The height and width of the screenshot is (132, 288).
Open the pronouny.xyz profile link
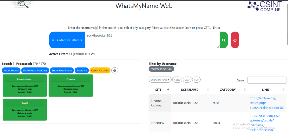tap(264, 123)
